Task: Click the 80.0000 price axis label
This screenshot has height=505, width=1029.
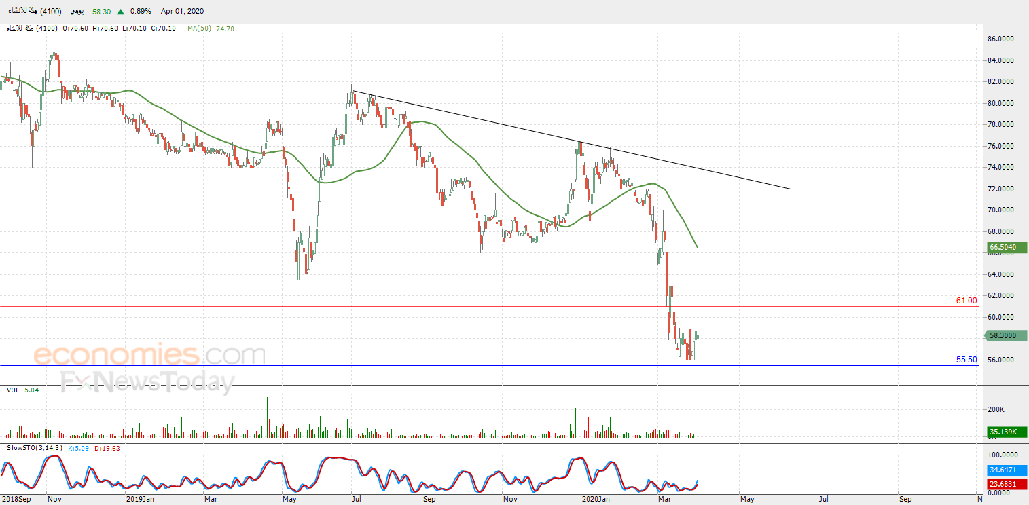Action: 1002,103
